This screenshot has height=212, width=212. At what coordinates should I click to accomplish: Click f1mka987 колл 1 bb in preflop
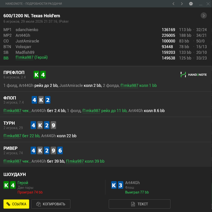coord(139,85)
